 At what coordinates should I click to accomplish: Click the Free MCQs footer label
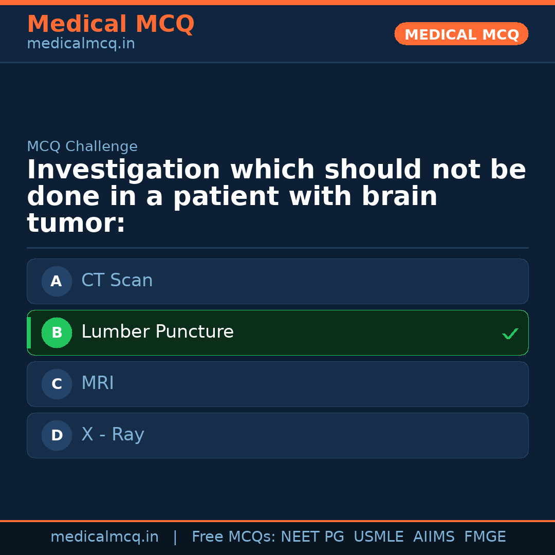[x=233, y=537]
